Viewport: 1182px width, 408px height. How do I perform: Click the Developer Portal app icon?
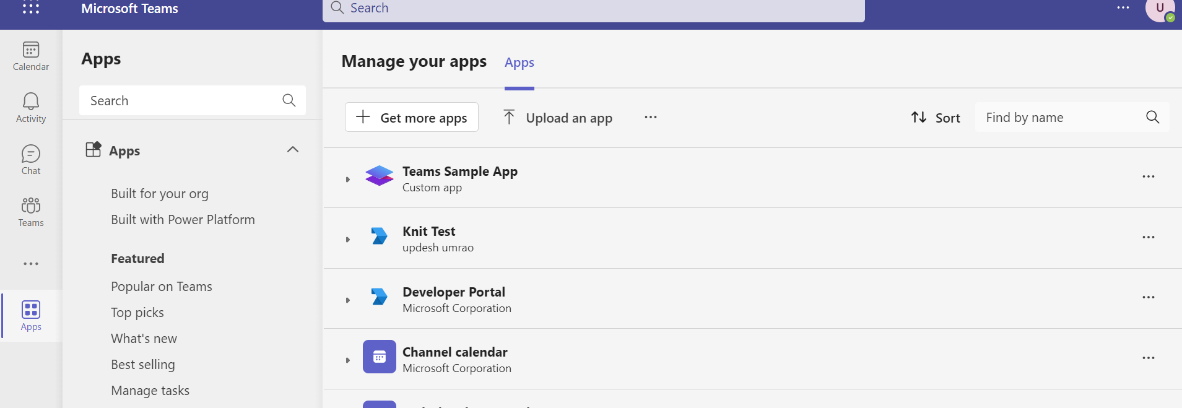click(x=379, y=297)
